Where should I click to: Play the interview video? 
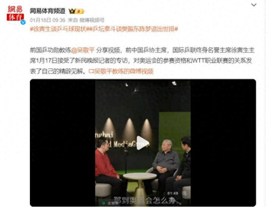[x=142, y=143]
